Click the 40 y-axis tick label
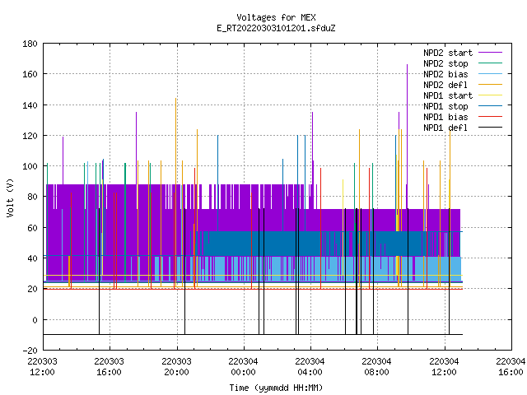The height and width of the screenshot is (395, 527). pos(32,258)
